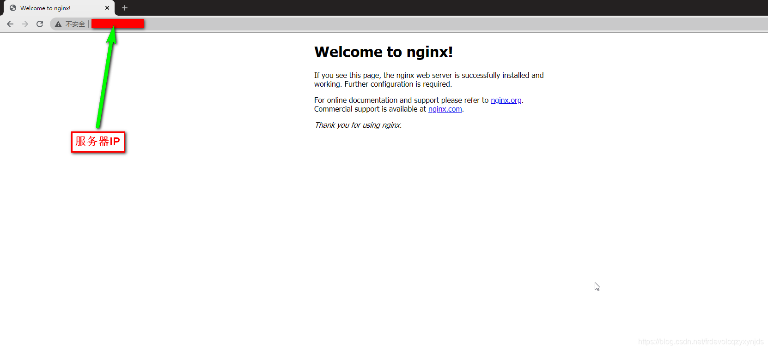Go forward using the browser forward arrow
The height and width of the screenshot is (350, 768).
pos(25,24)
